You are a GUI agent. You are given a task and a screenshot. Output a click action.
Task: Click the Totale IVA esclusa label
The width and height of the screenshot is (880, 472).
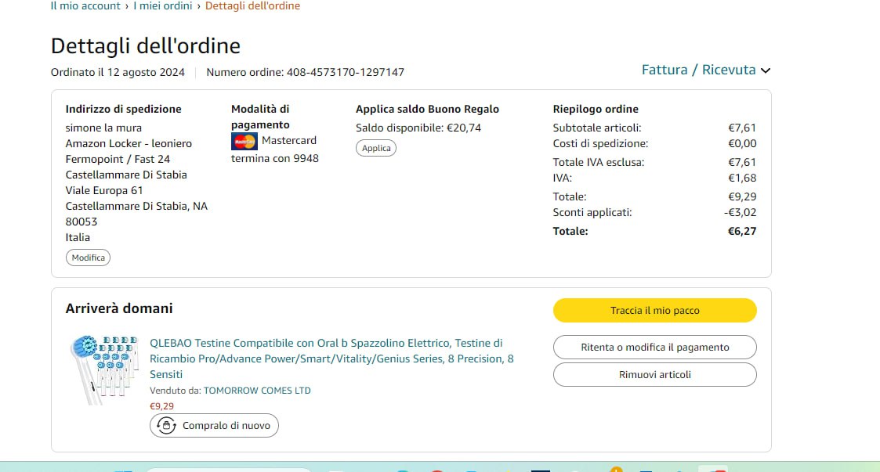598,163
